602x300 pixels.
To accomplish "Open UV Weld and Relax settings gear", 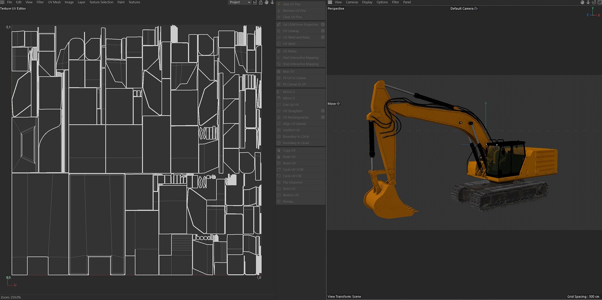I will tap(322, 37).
